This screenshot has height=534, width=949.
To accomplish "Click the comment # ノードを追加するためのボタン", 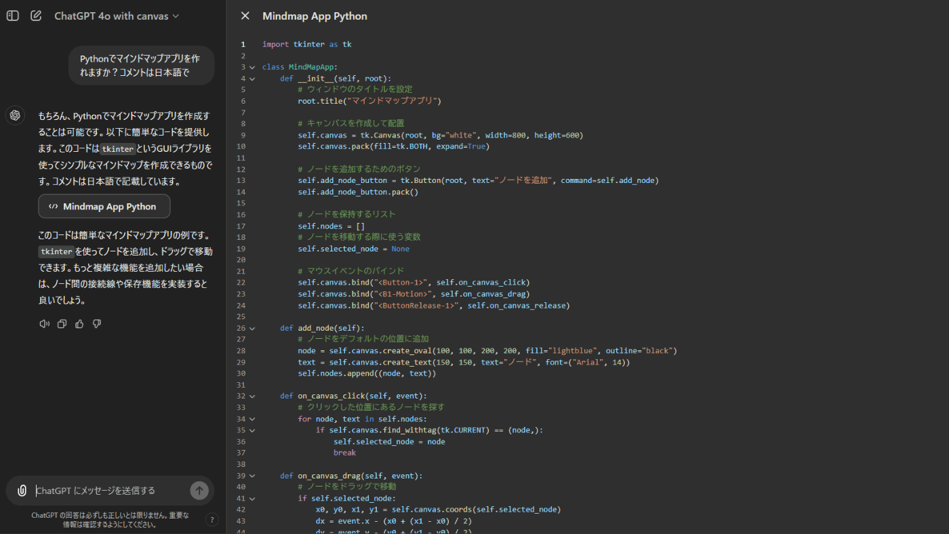I will point(359,169).
